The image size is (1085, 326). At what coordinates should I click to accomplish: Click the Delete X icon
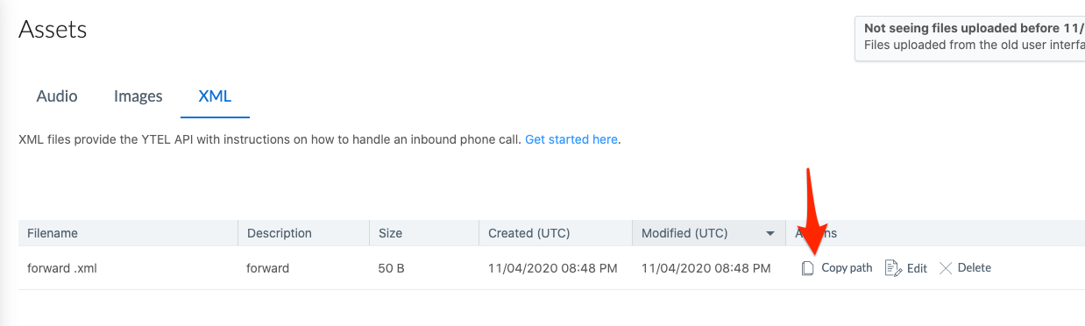(x=946, y=268)
